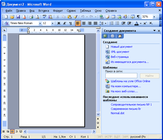This screenshot has width=163, height=140.
Task: Create a new blank document from the toolbar
Action: coord(6,17)
